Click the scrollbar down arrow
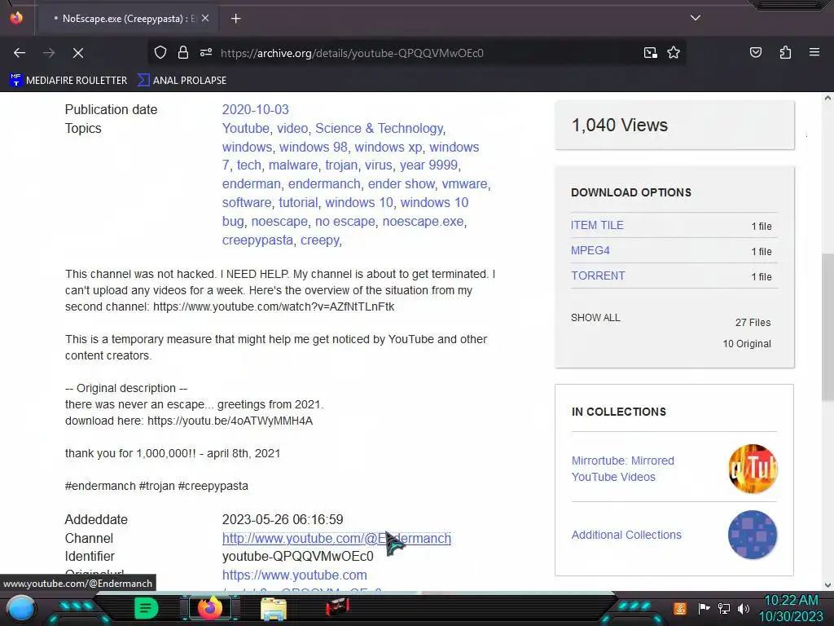 [x=827, y=585]
